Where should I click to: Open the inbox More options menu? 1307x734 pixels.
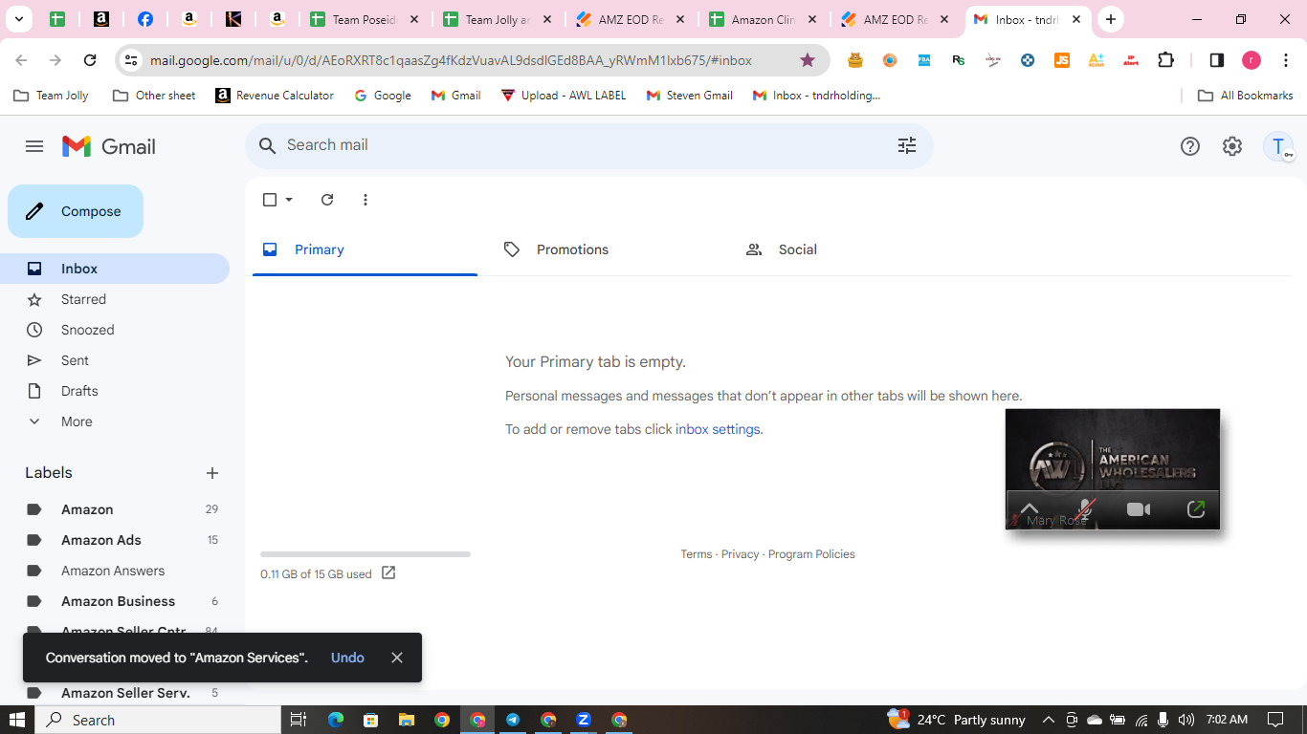[x=366, y=200]
